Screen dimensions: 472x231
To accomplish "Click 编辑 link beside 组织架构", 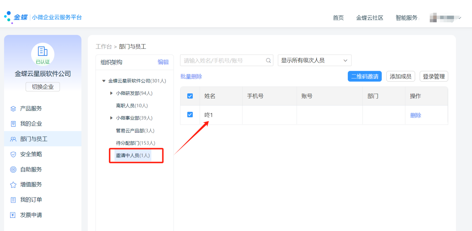I will (163, 62).
